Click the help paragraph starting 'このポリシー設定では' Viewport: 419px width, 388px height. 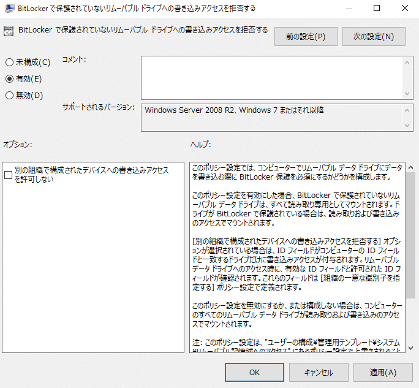pos(296,172)
